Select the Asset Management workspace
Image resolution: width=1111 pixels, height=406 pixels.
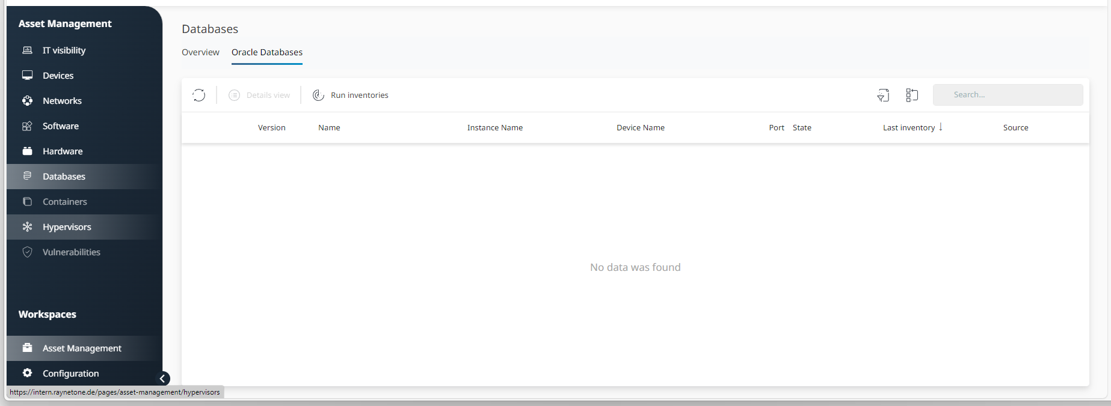click(x=82, y=348)
